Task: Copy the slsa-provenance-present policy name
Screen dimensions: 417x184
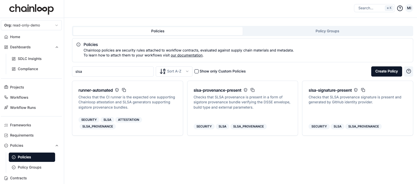Action: [x=253, y=90]
